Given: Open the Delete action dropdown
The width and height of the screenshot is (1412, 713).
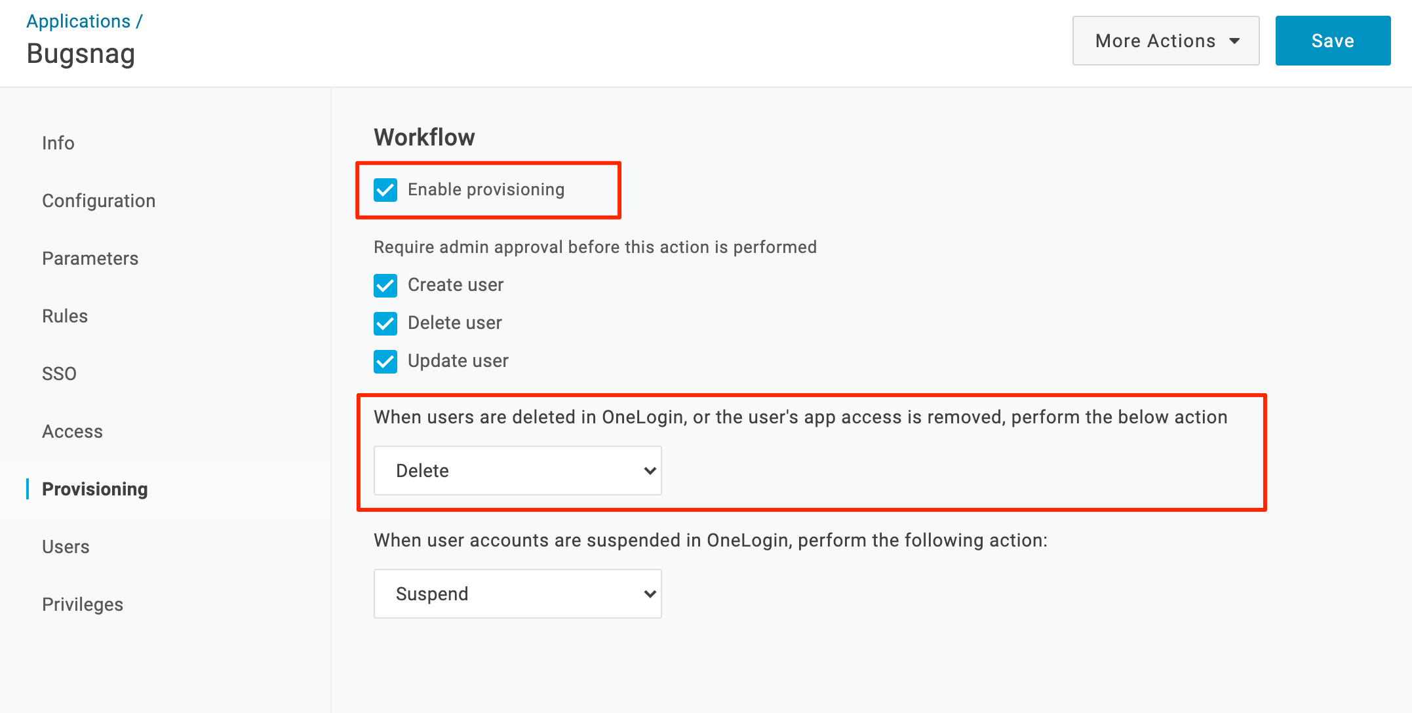Looking at the screenshot, I should (x=518, y=471).
